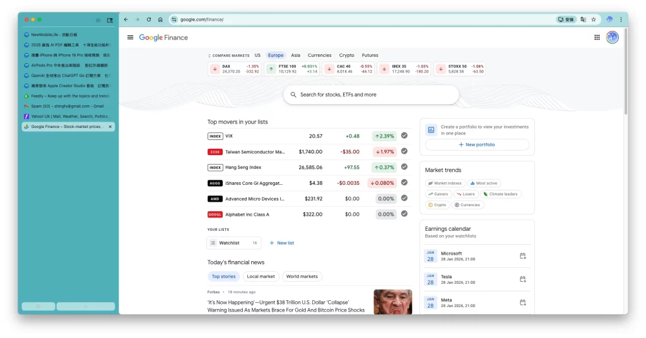The width and height of the screenshot is (646, 338).
Task: Bookmark this page with the star icon
Action: point(594,20)
